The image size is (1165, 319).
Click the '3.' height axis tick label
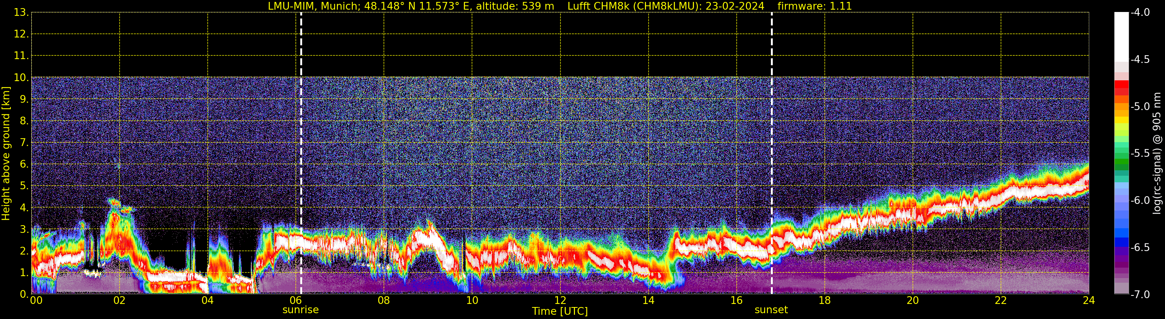pyautogui.click(x=24, y=229)
